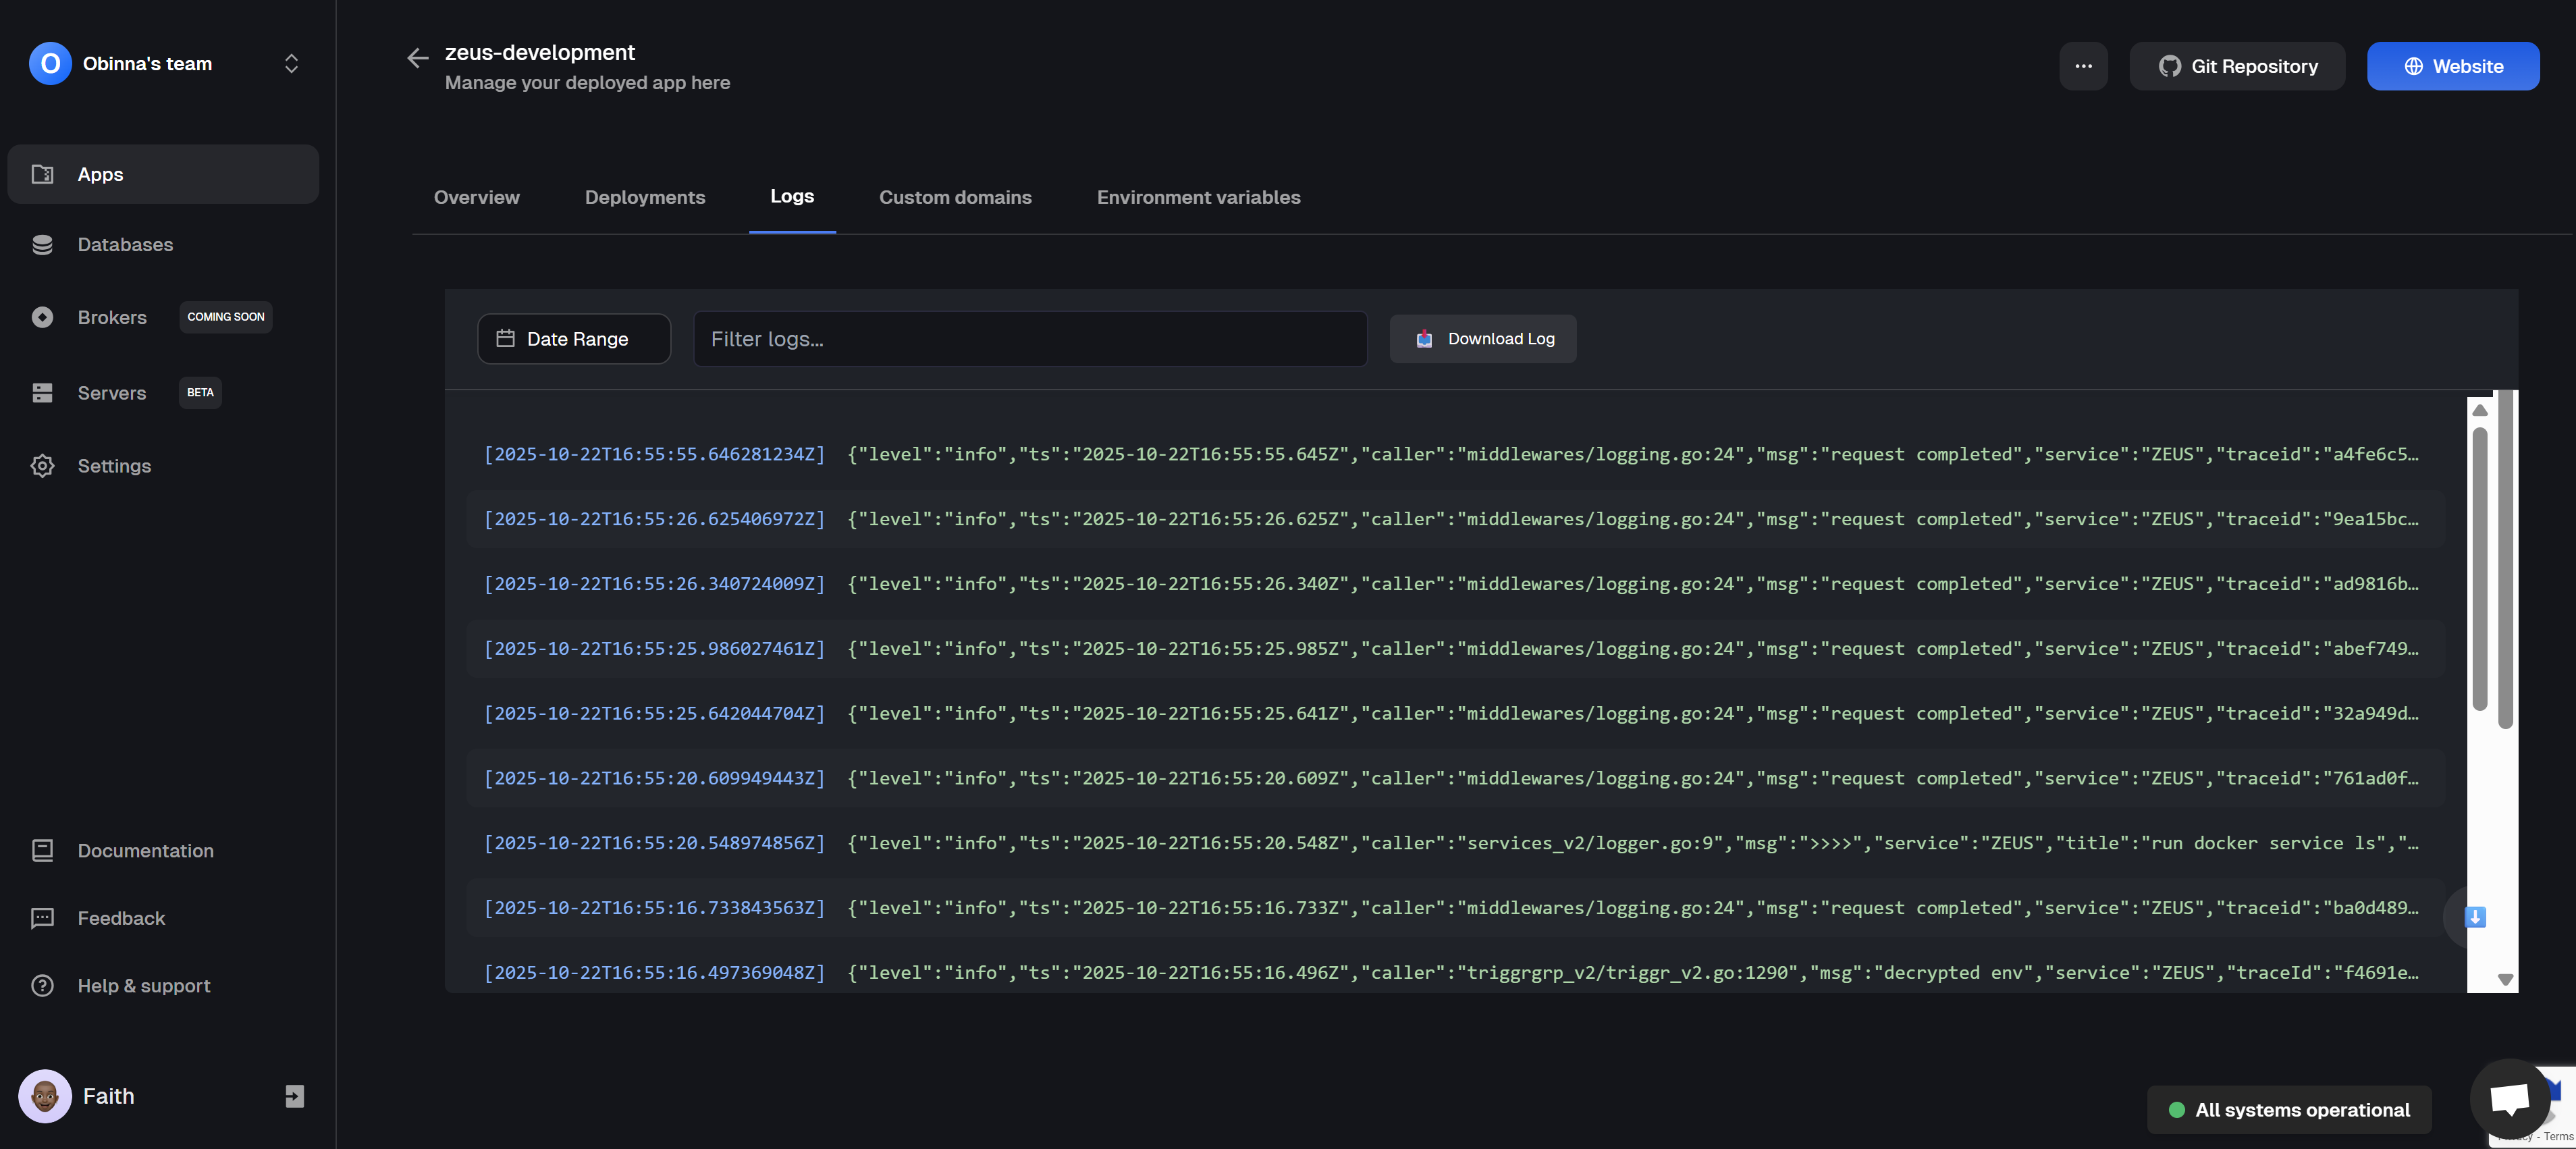Click the logout icon next to Faith
The width and height of the screenshot is (2576, 1149).
click(x=294, y=1096)
